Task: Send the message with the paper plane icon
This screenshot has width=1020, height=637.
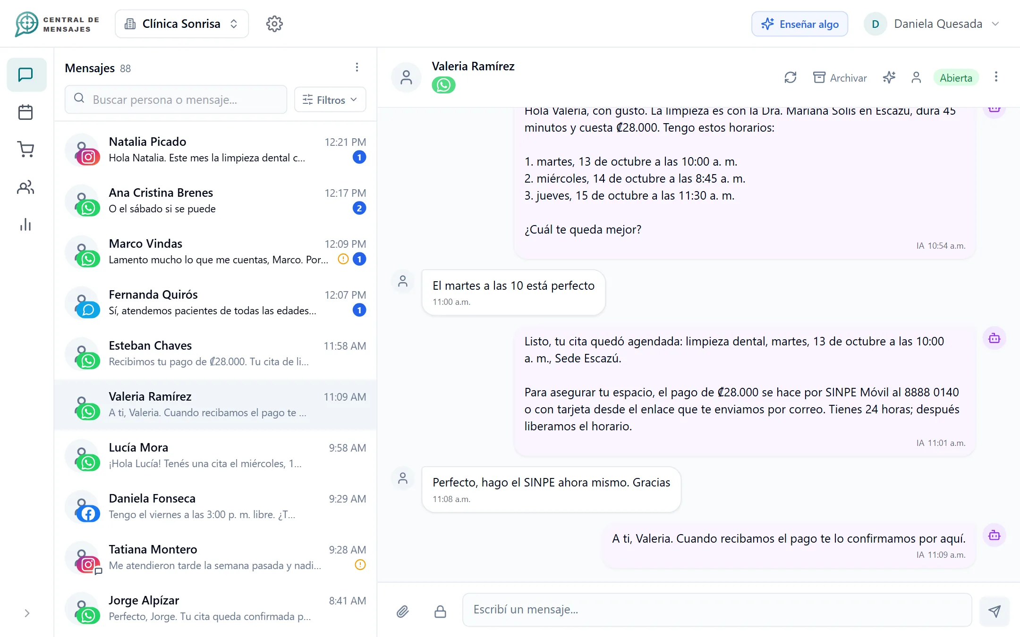Action: tap(994, 612)
